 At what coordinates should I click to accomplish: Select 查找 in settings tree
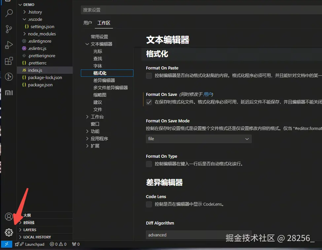pos(97,59)
